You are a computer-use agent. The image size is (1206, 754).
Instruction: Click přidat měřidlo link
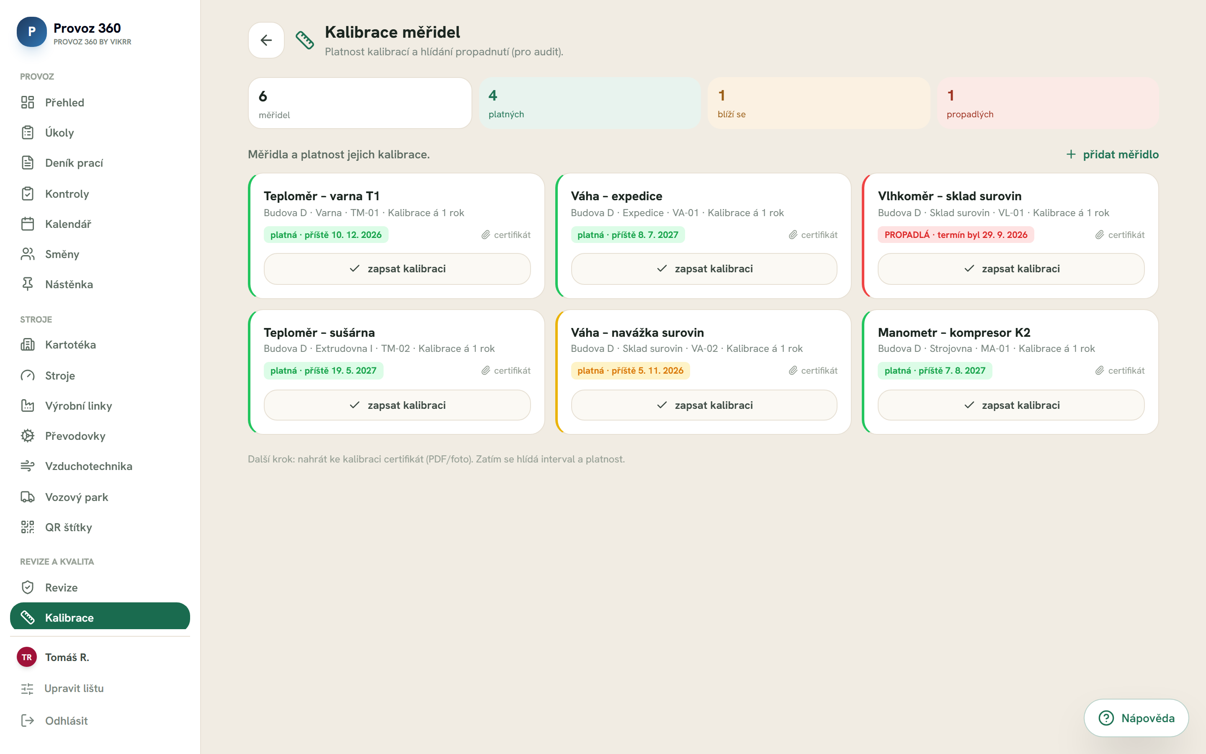point(1112,155)
